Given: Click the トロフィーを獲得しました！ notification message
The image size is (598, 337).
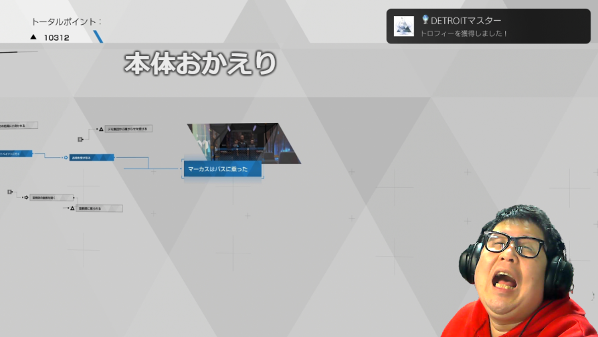Looking at the screenshot, I should click(x=464, y=33).
